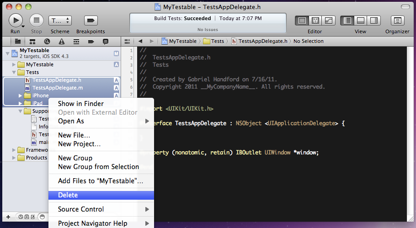Choose New Project… from context menu
Screen dimensions: 416x228
[101, 144]
